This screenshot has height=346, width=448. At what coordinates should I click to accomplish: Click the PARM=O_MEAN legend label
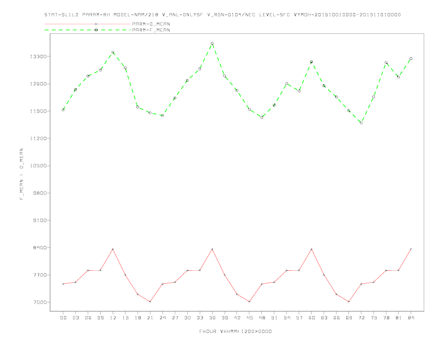tap(151, 24)
